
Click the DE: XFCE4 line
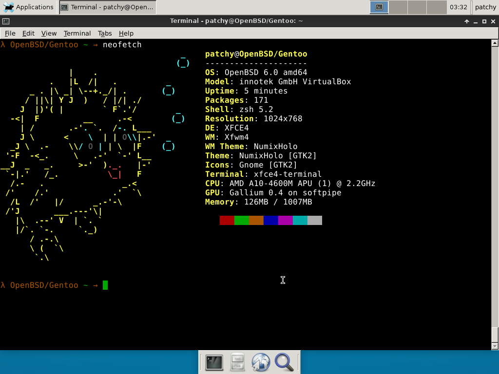coord(227,128)
